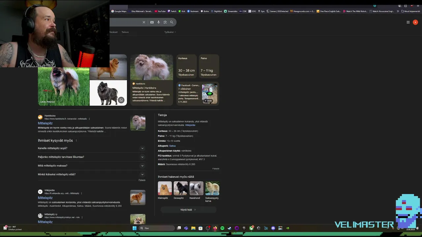Open Steam from the taskbar
422x237 pixels.
pyautogui.click(x=229, y=228)
